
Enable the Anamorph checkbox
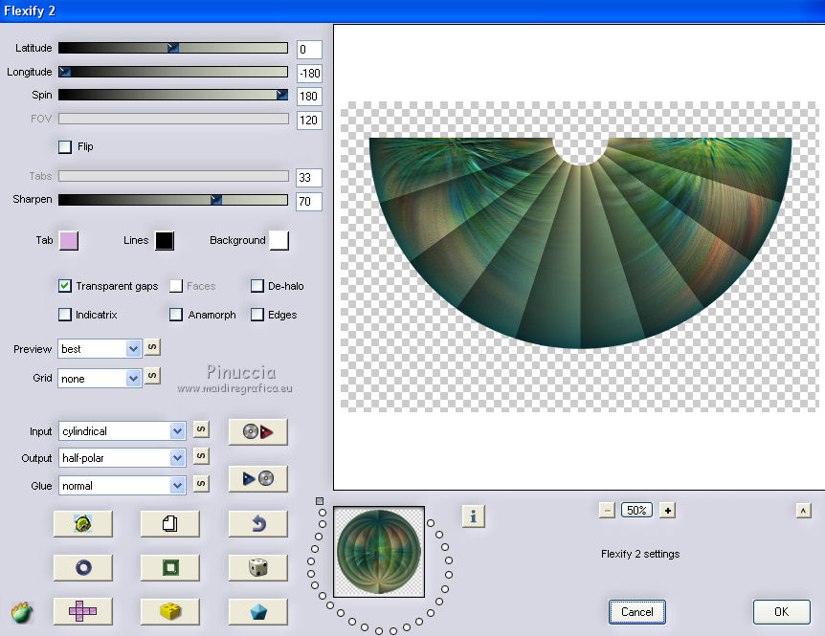(176, 315)
